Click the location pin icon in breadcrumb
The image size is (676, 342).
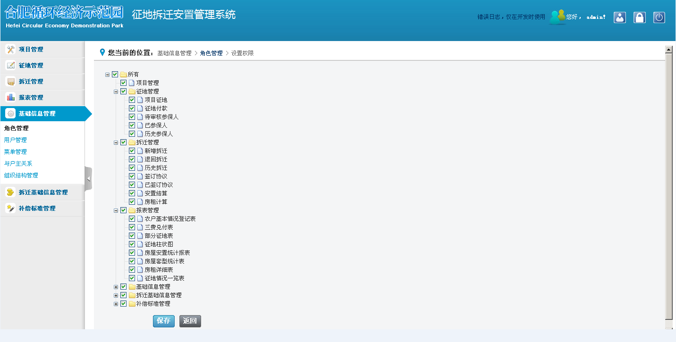click(x=102, y=52)
